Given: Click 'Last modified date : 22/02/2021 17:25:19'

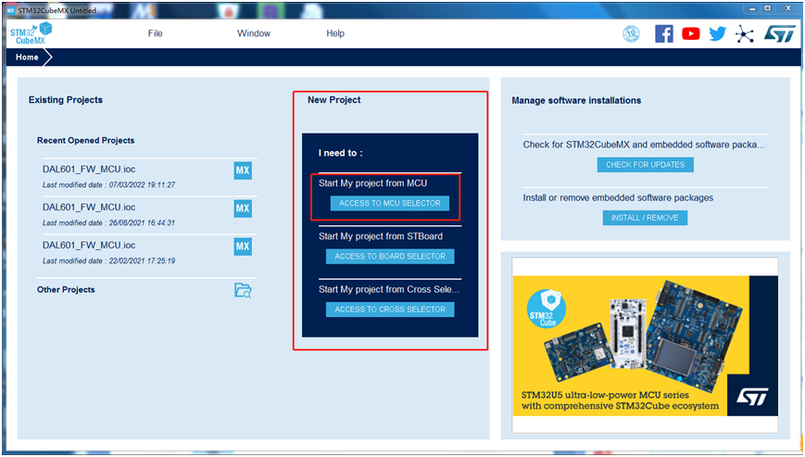Looking at the screenshot, I should pyautogui.click(x=108, y=260).
